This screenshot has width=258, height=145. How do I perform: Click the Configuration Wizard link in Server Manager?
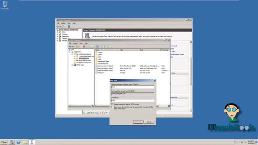pos(177,54)
